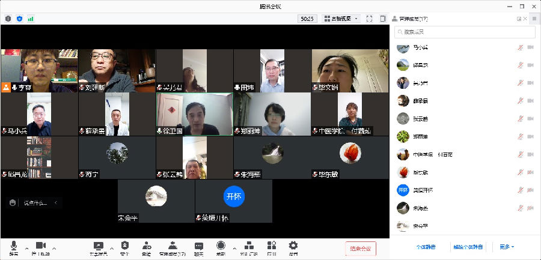Open the 更多 dropdown in the members panel
The height and width of the screenshot is (260, 541).
[x=507, y=247]
